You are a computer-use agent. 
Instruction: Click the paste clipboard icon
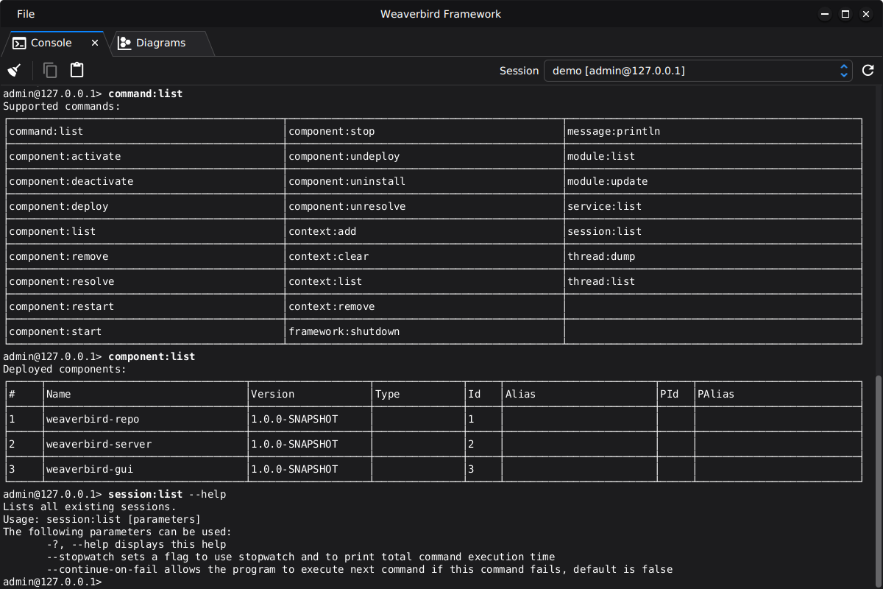[x=77, y=69]
